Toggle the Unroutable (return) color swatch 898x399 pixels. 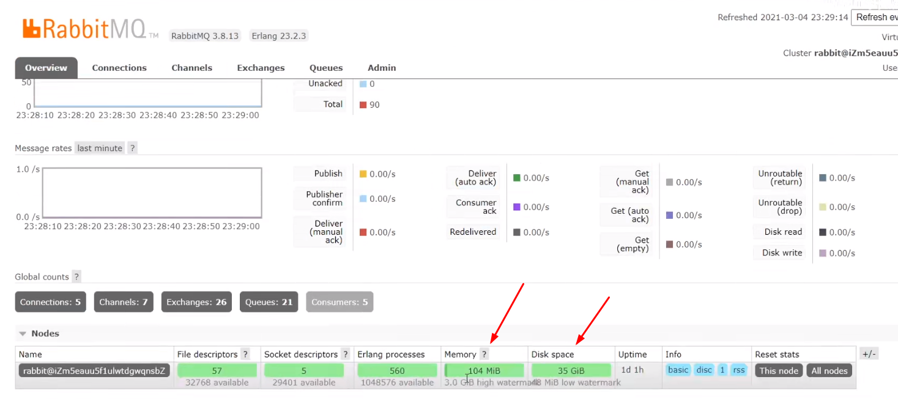823,178
